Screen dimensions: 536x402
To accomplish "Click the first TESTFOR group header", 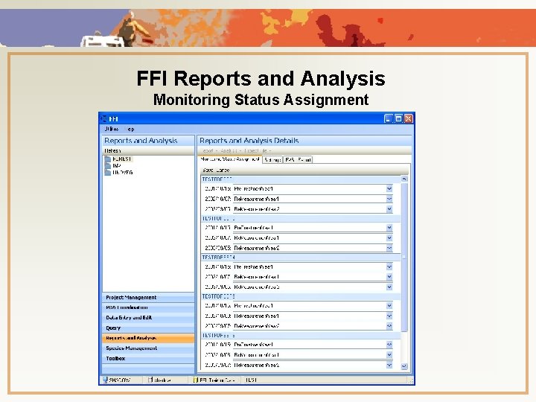I will 301,179.
